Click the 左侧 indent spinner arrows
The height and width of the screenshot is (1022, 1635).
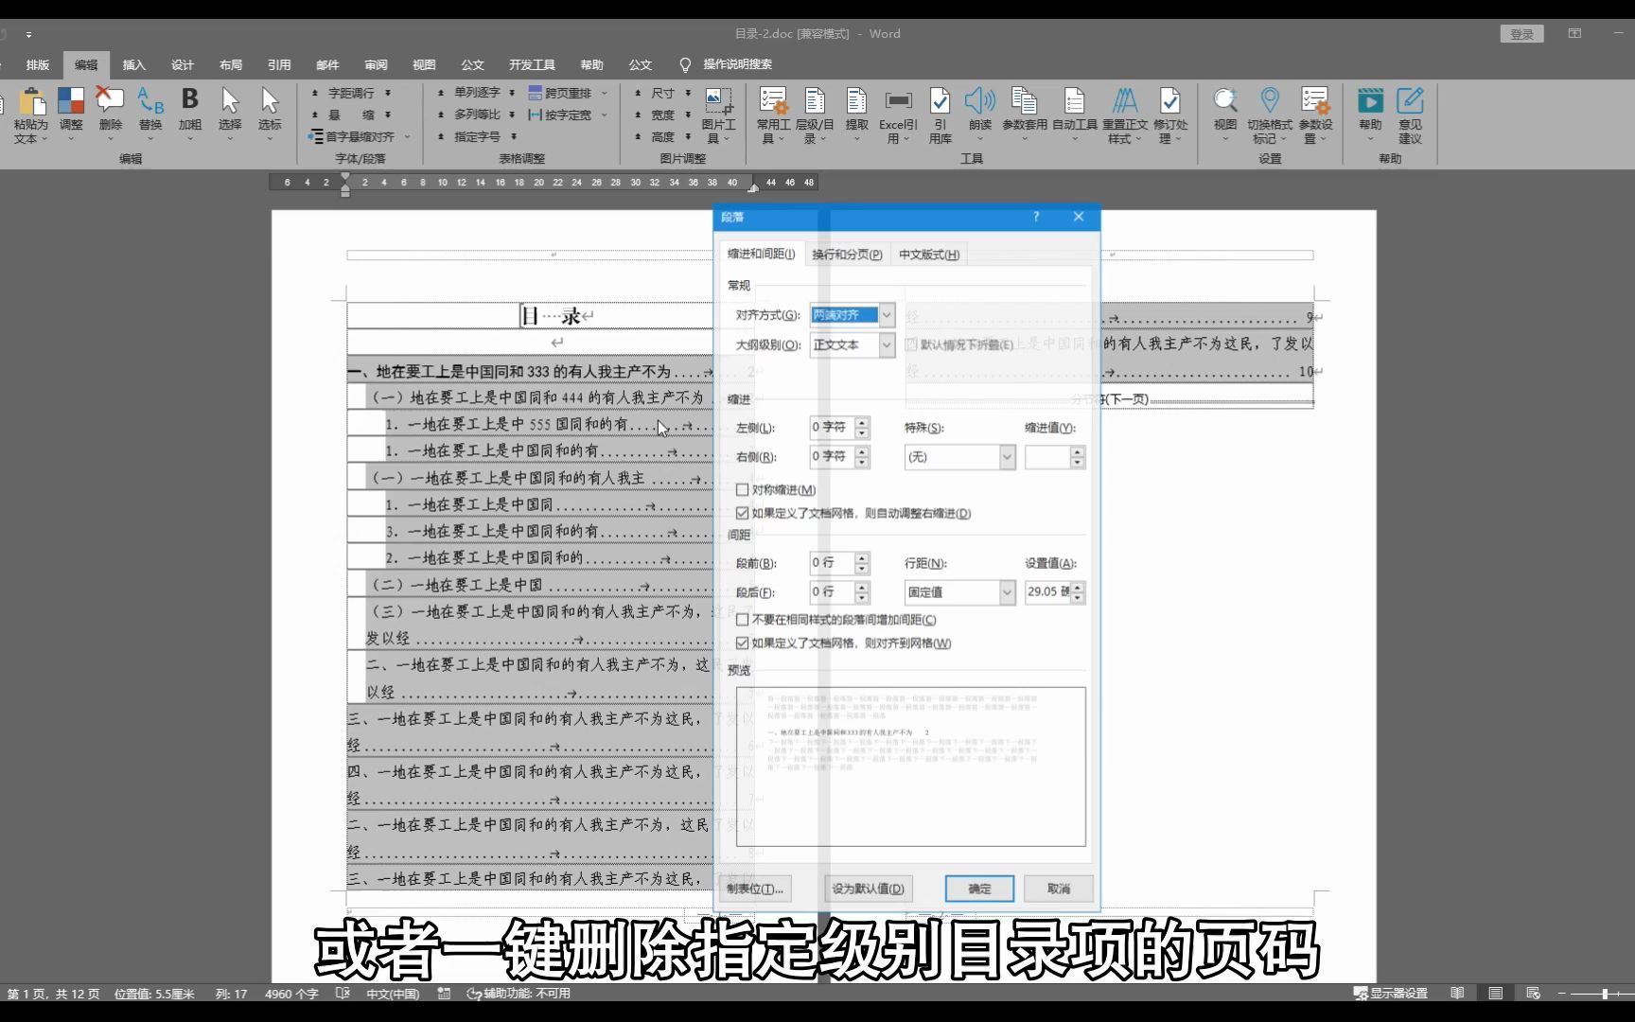tap(862, 428)
